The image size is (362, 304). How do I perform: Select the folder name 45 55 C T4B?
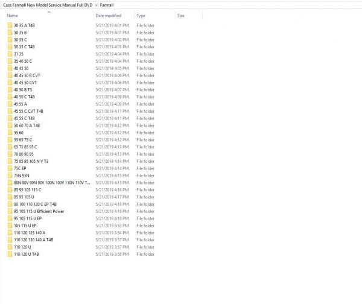pyautogui.click(x=24, y=118)
